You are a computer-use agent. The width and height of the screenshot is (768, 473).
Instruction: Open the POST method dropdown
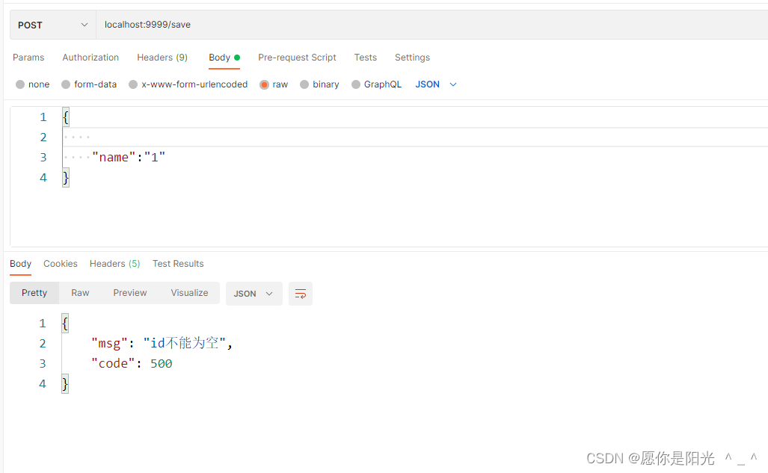tap(53, 25)
